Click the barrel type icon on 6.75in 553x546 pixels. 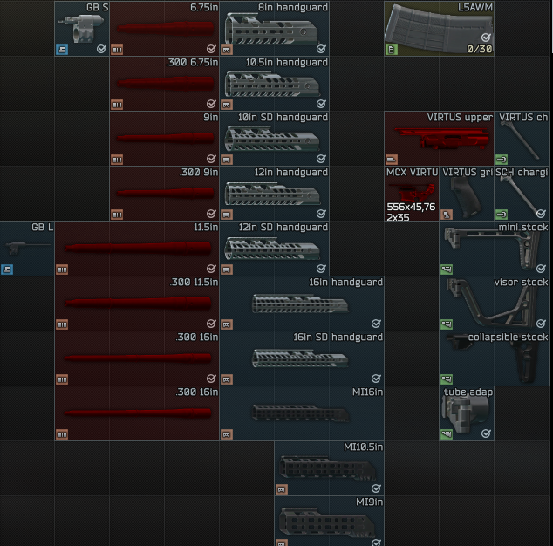pos(117,50)
